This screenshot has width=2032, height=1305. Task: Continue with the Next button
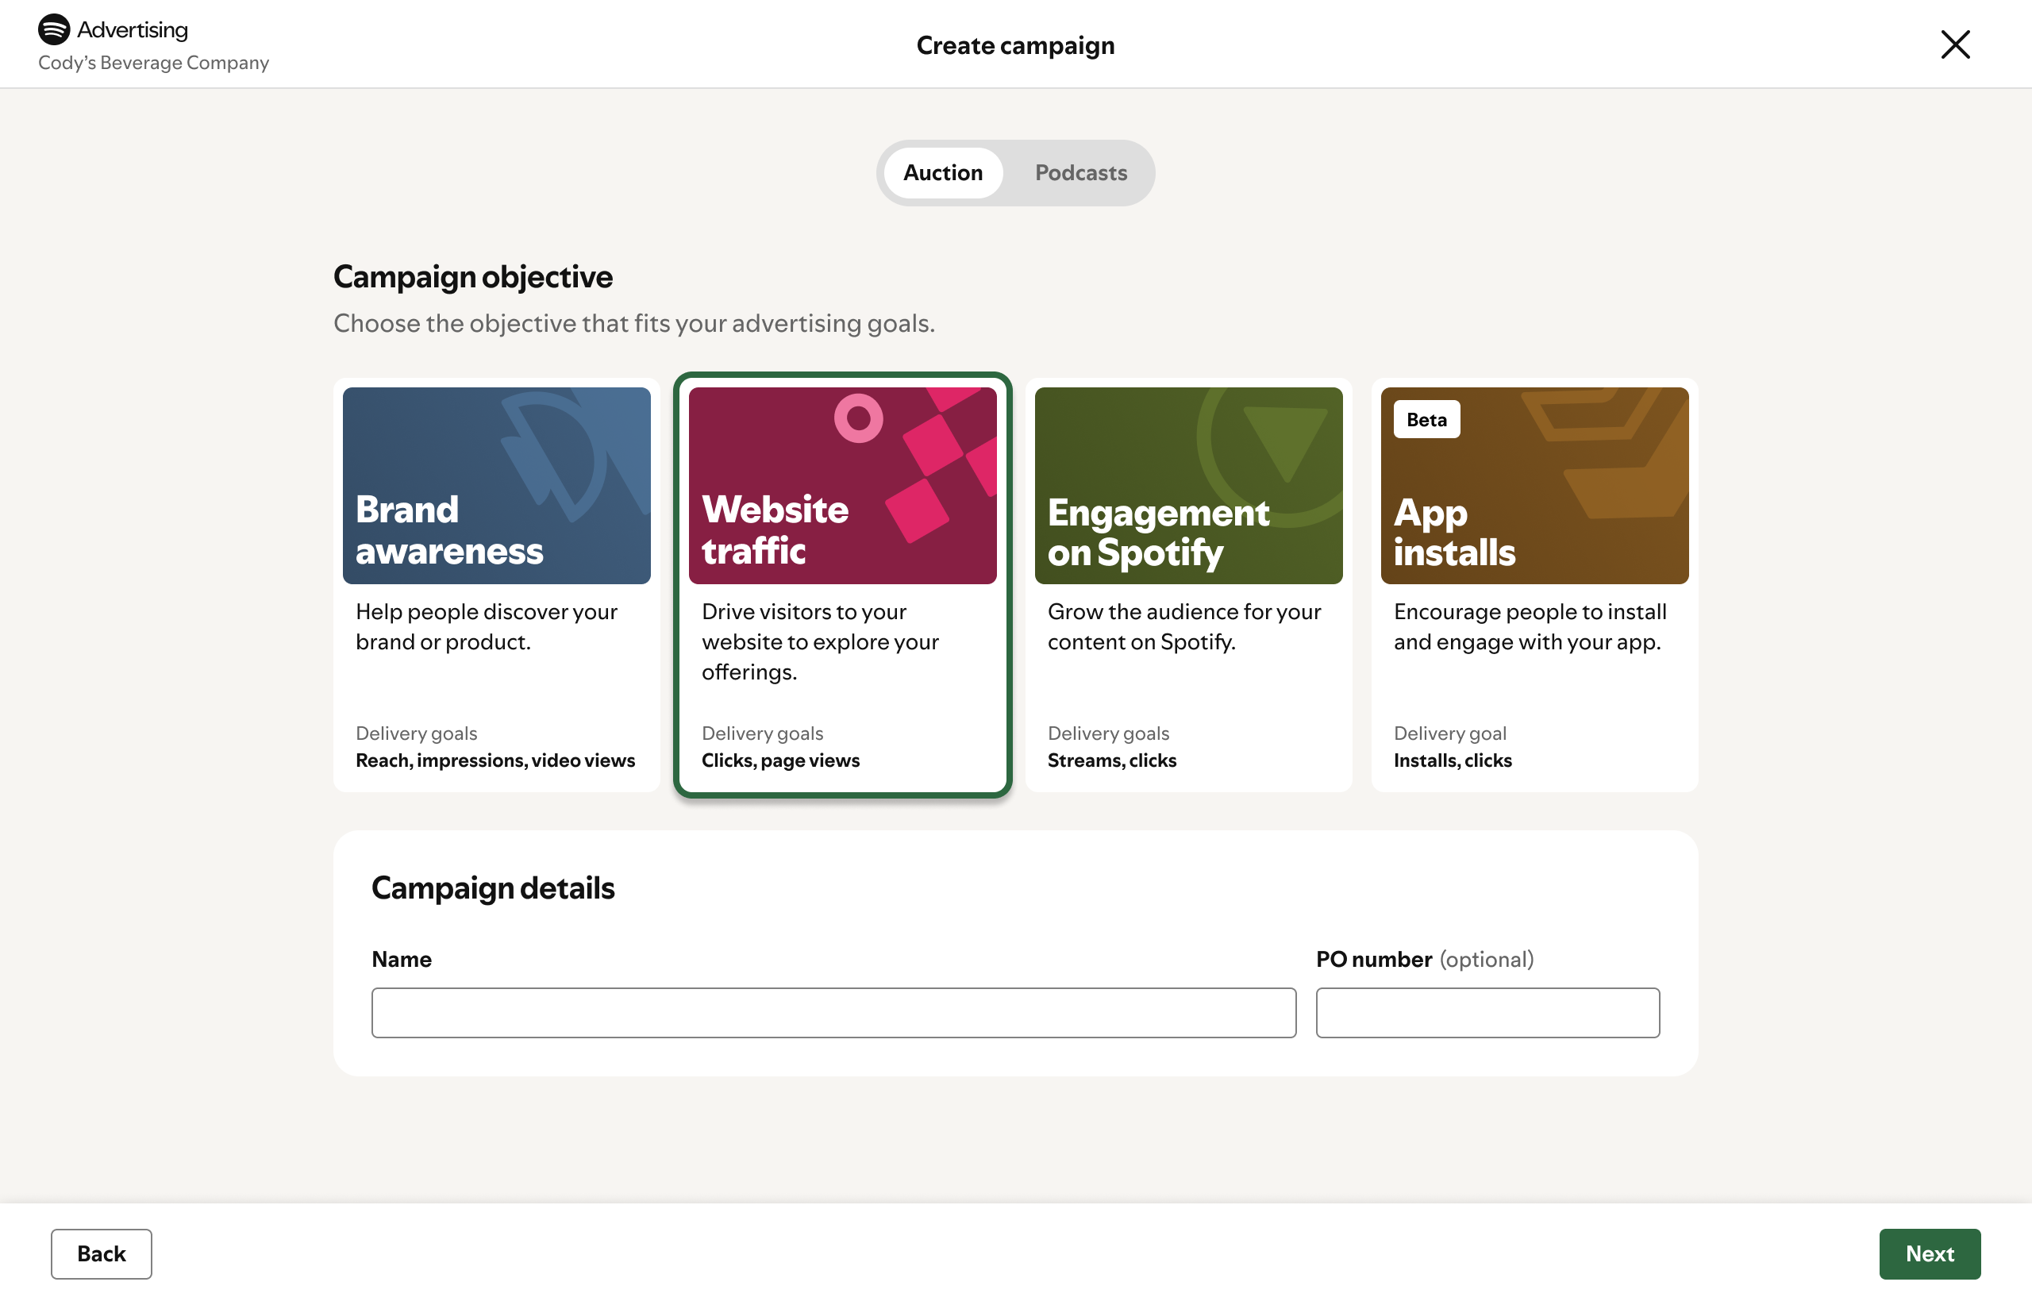(1930, 1253)
